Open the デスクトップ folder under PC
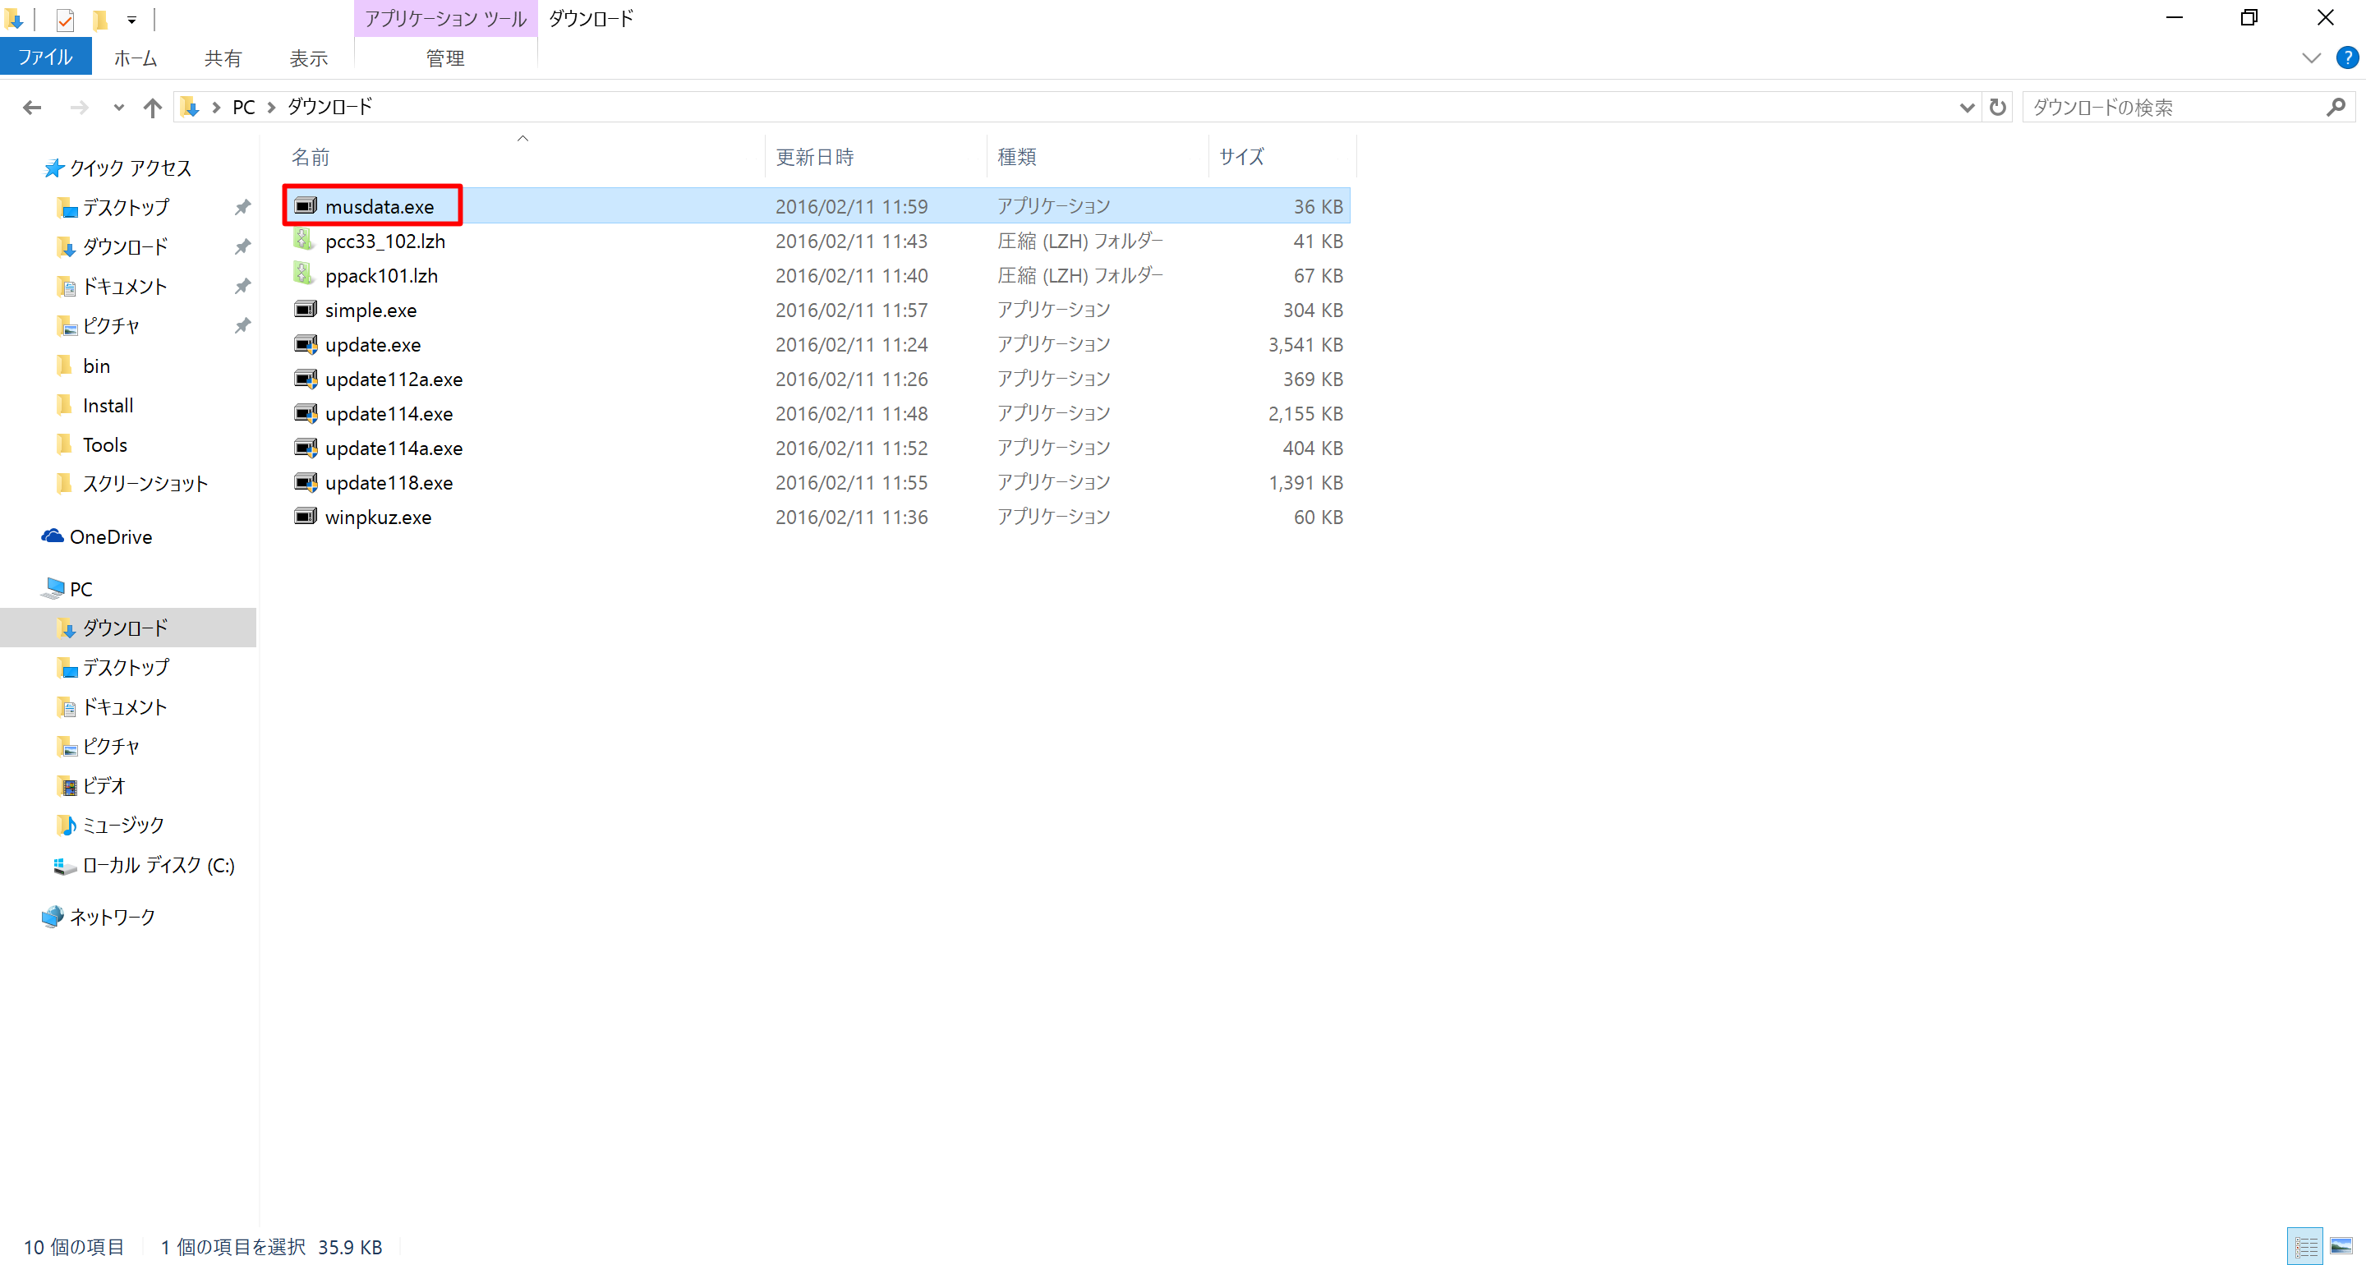2366x1265 pixels. 126,667
